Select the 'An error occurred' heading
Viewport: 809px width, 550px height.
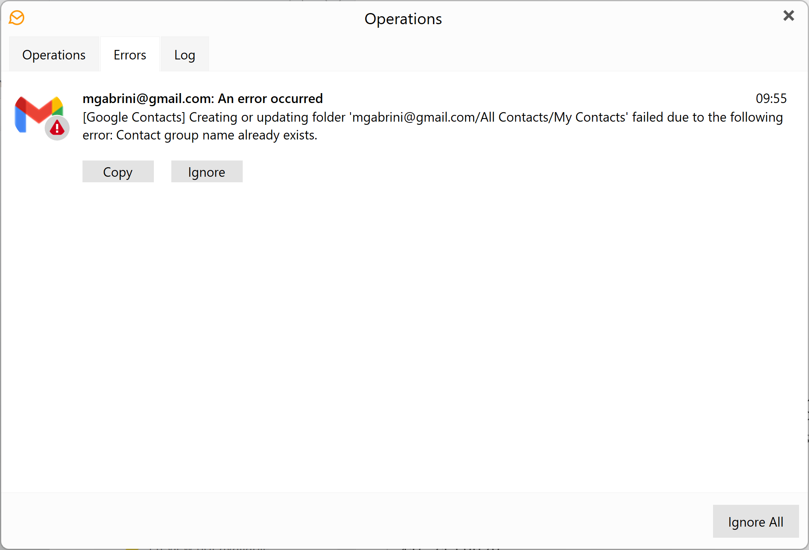(270, 98)
